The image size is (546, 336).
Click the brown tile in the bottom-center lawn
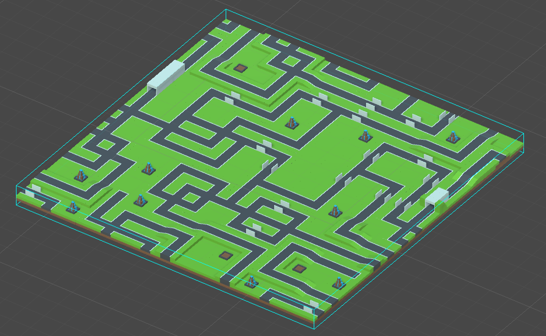226,256
